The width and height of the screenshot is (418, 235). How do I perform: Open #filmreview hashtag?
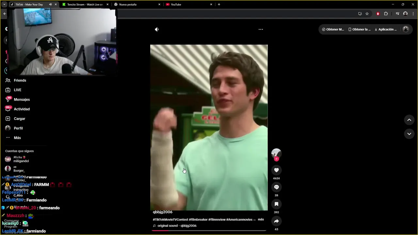[217, 220]
